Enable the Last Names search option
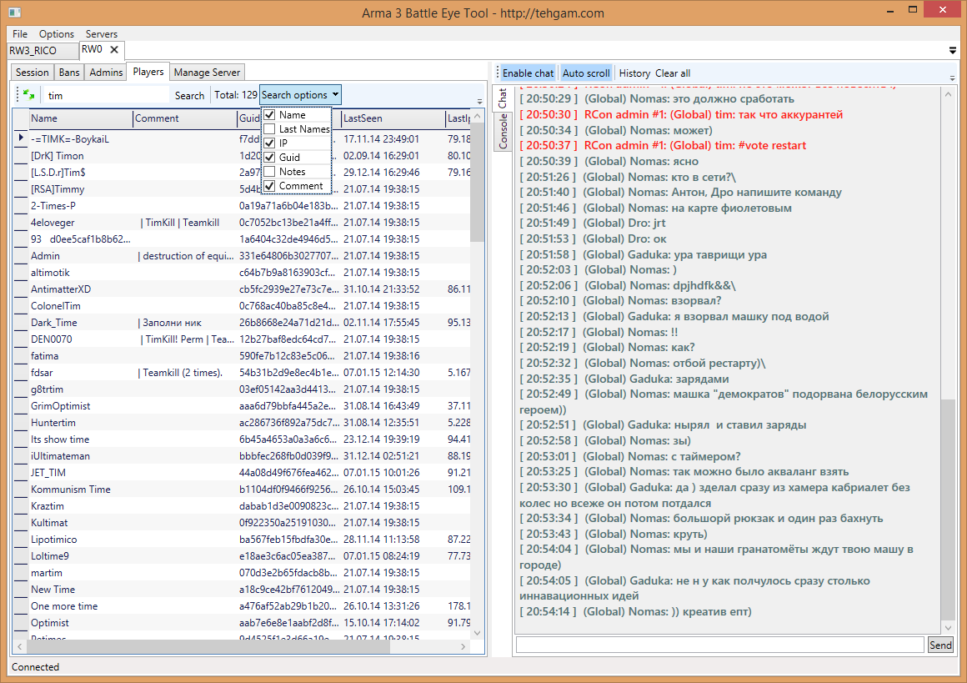 269,129
